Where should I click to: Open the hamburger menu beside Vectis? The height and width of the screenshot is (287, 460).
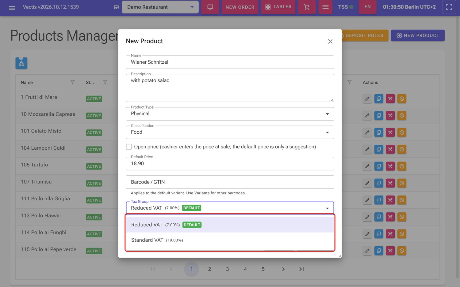12,7
